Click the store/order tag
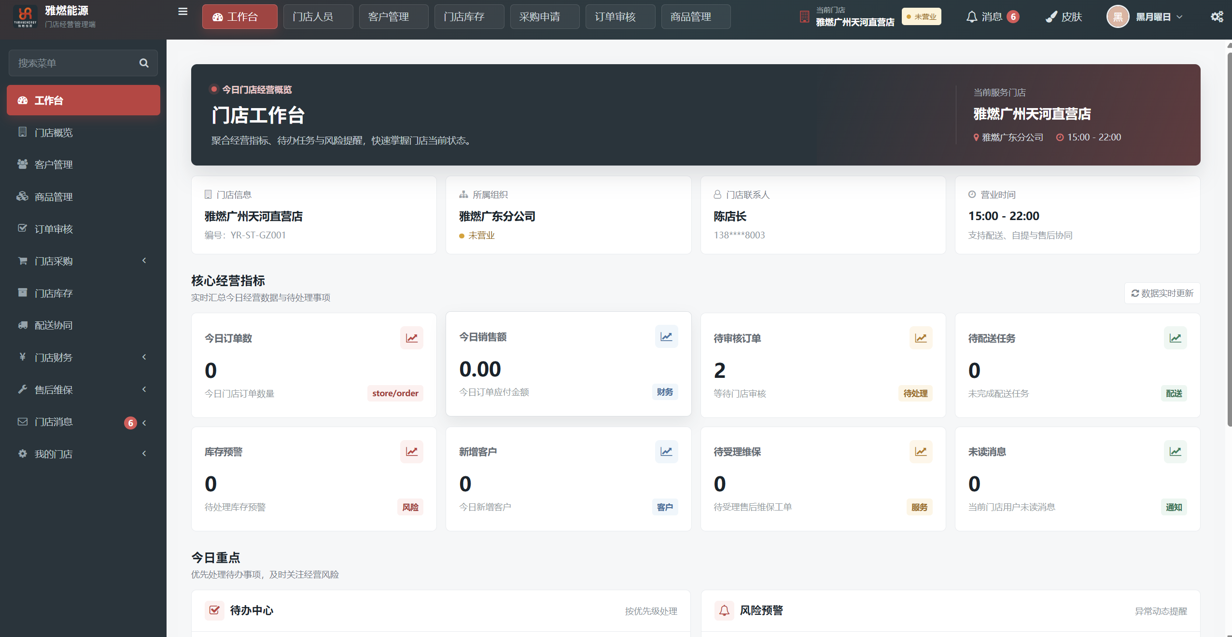This screenshot has height=637, width=1232. [x=395, y=393]
